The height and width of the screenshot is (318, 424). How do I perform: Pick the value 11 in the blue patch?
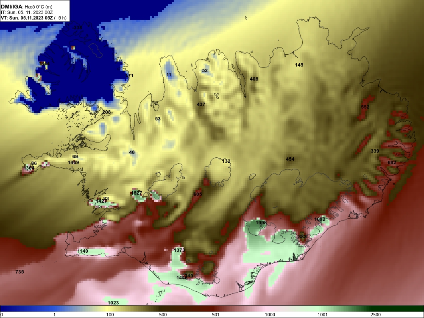coord(169,75)
